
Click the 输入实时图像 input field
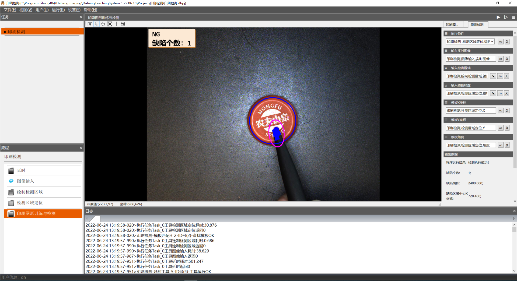[x=471, y=59]
